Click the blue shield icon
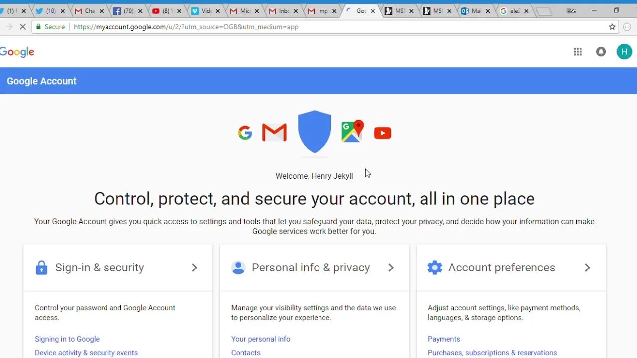Screen dimensions: 637x358 [x=315, y=132]
